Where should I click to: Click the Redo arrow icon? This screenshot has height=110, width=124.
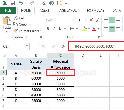pyautogui.click(x=32, y=3)
